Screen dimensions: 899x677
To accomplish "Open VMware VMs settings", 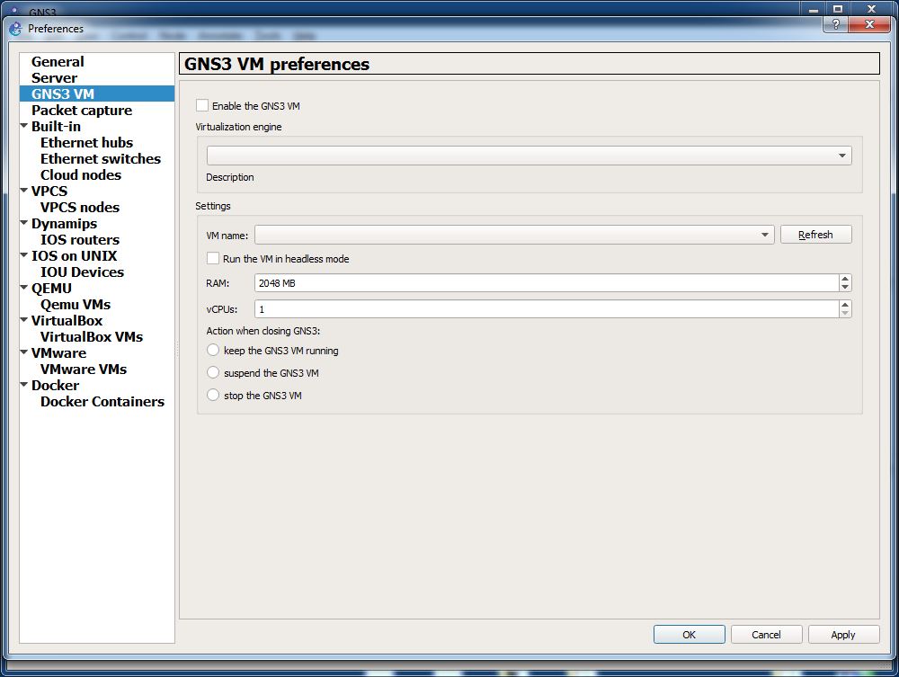I will pos(83,370).
